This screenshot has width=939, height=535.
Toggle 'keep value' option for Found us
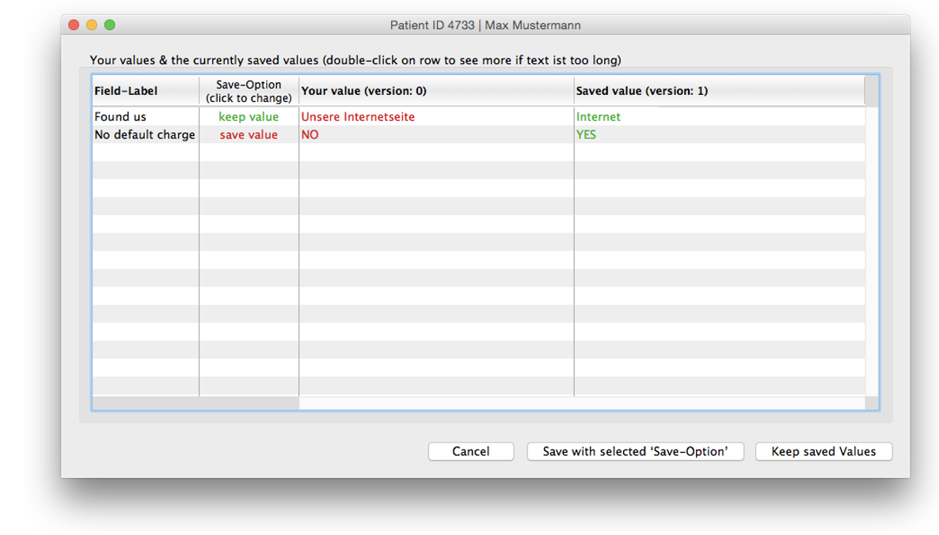point(249,117)
